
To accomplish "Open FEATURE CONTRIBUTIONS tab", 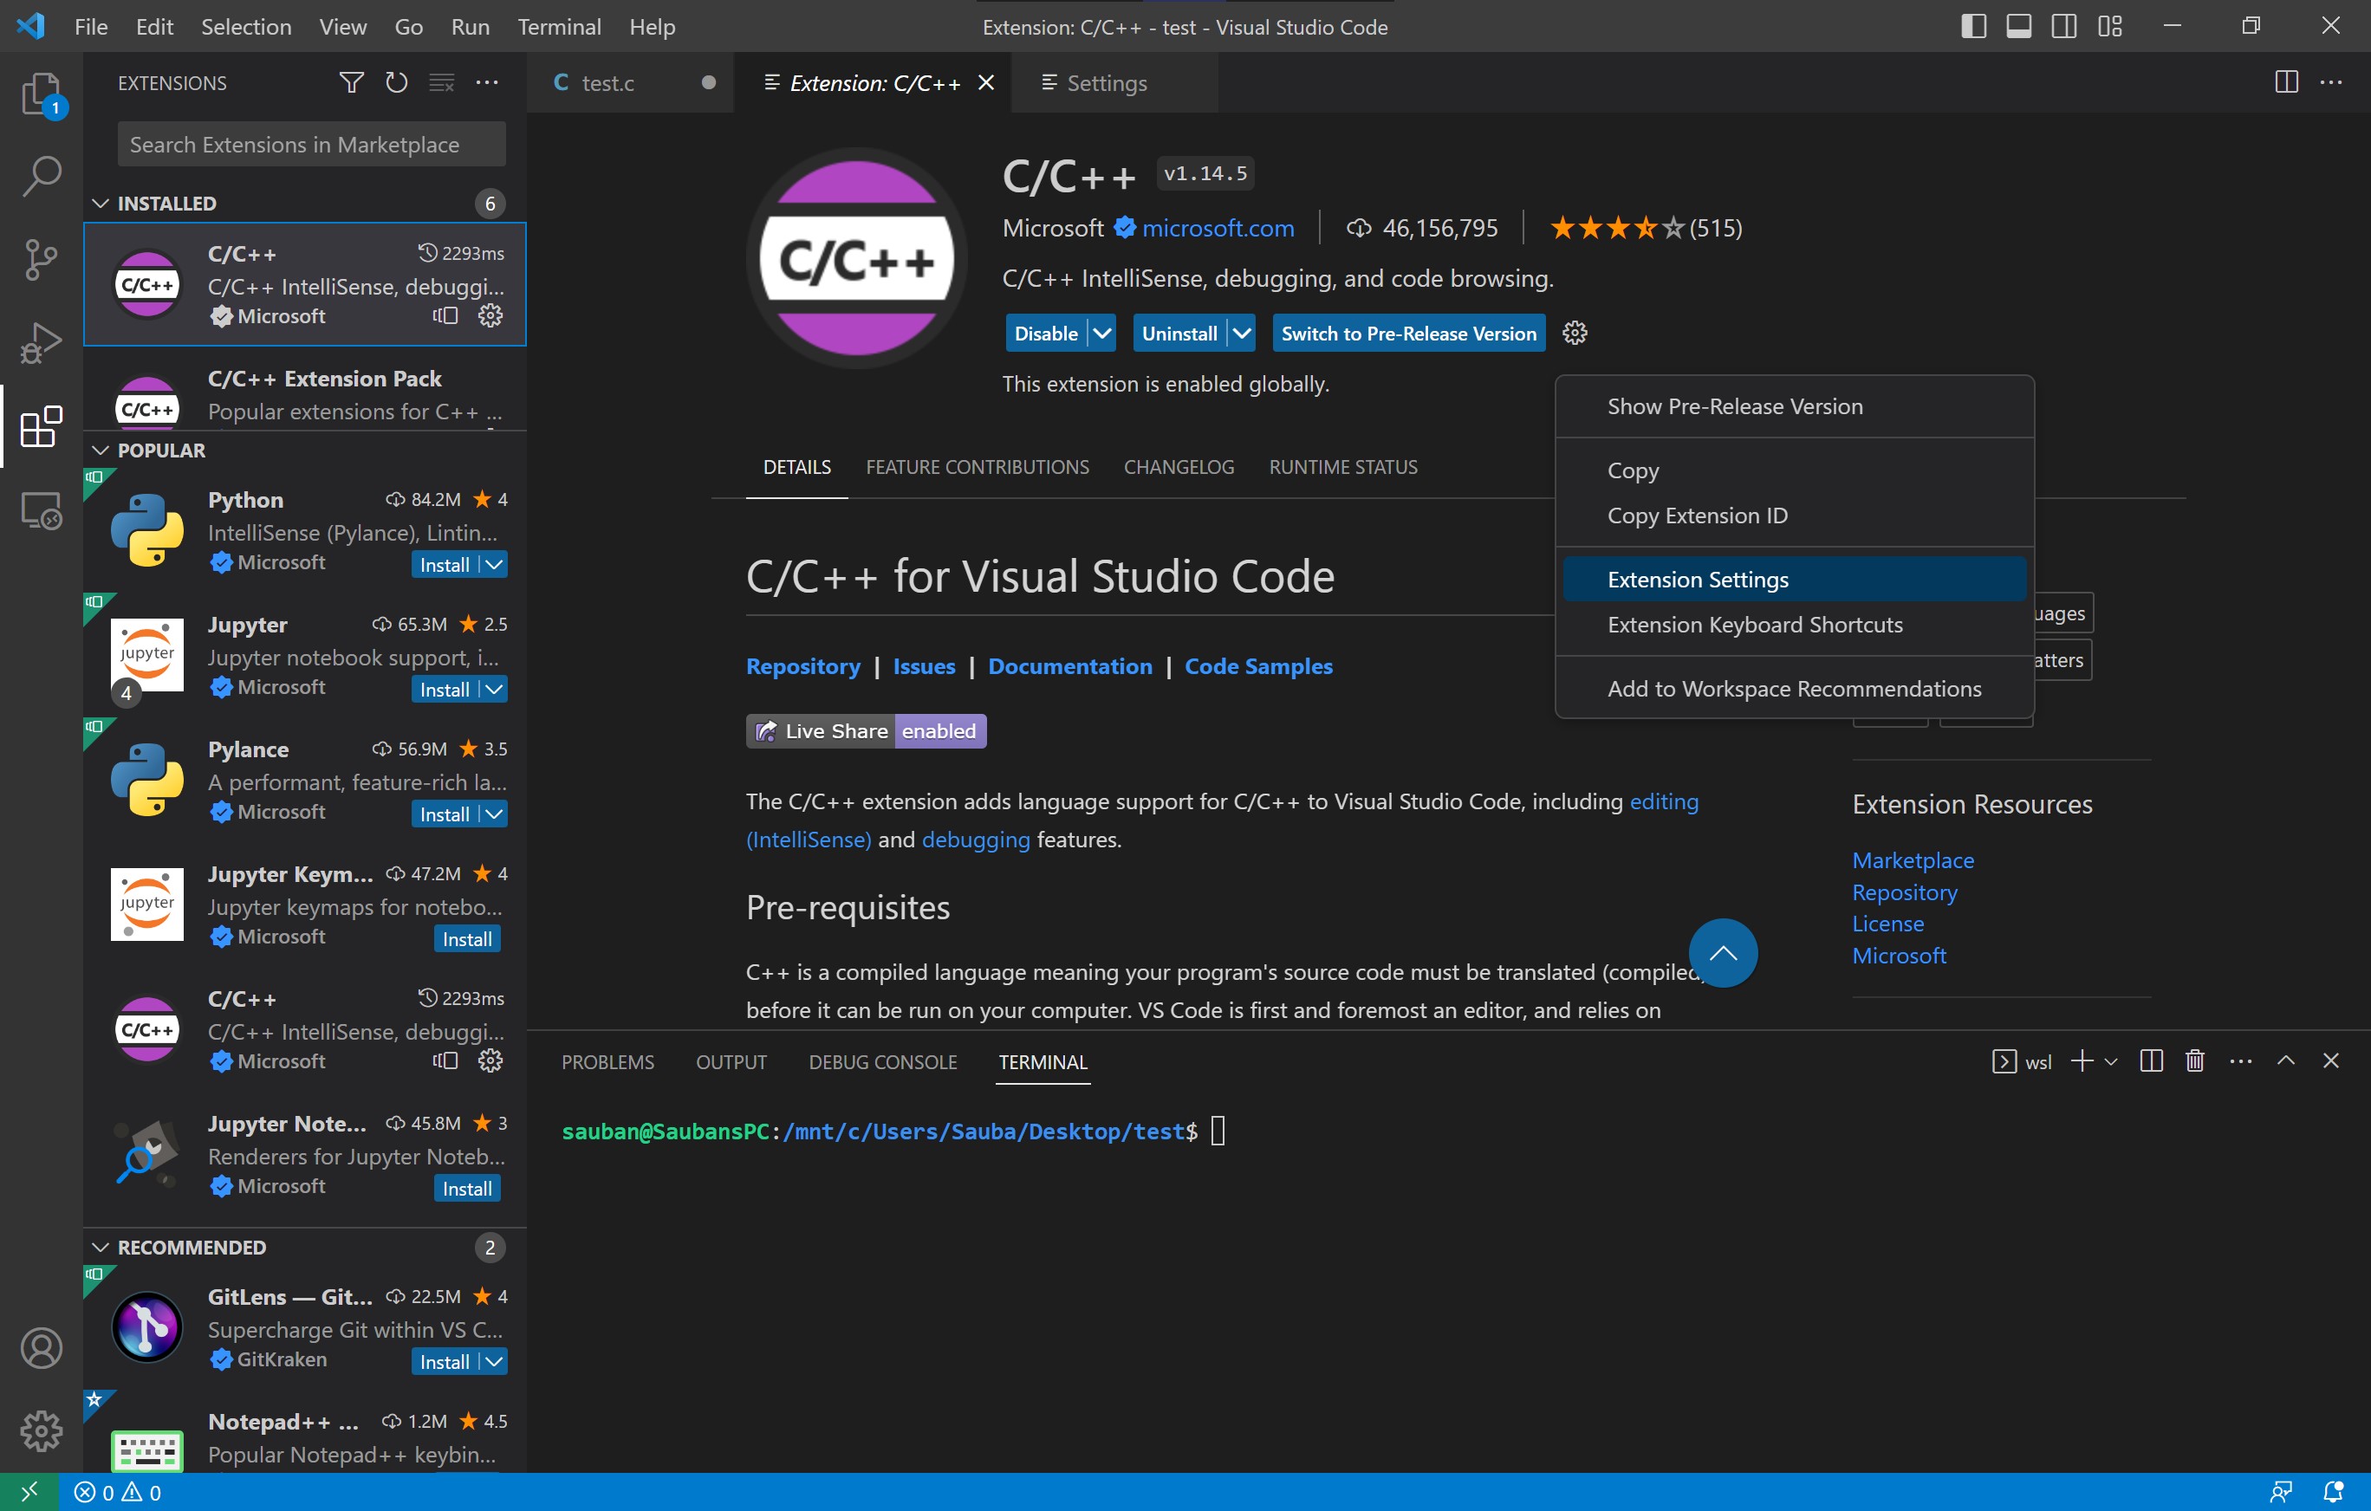I will click(977, 467).
